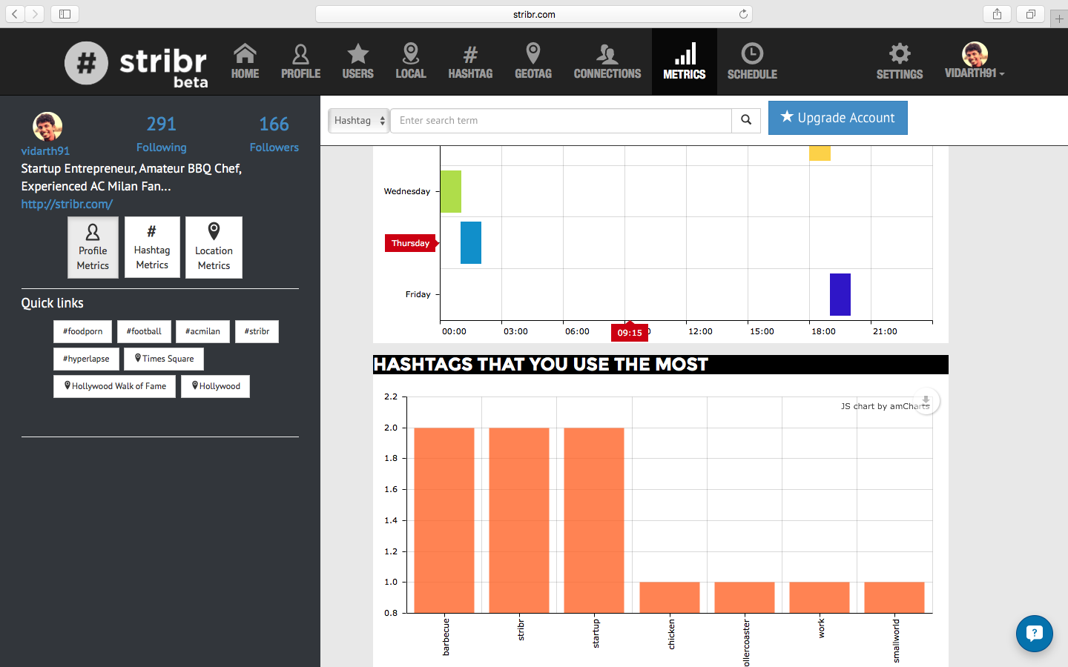This screenshot has width=1068, height=667.
Task: Click the blue Thursday activity block
Action: (x=471, y=242)
